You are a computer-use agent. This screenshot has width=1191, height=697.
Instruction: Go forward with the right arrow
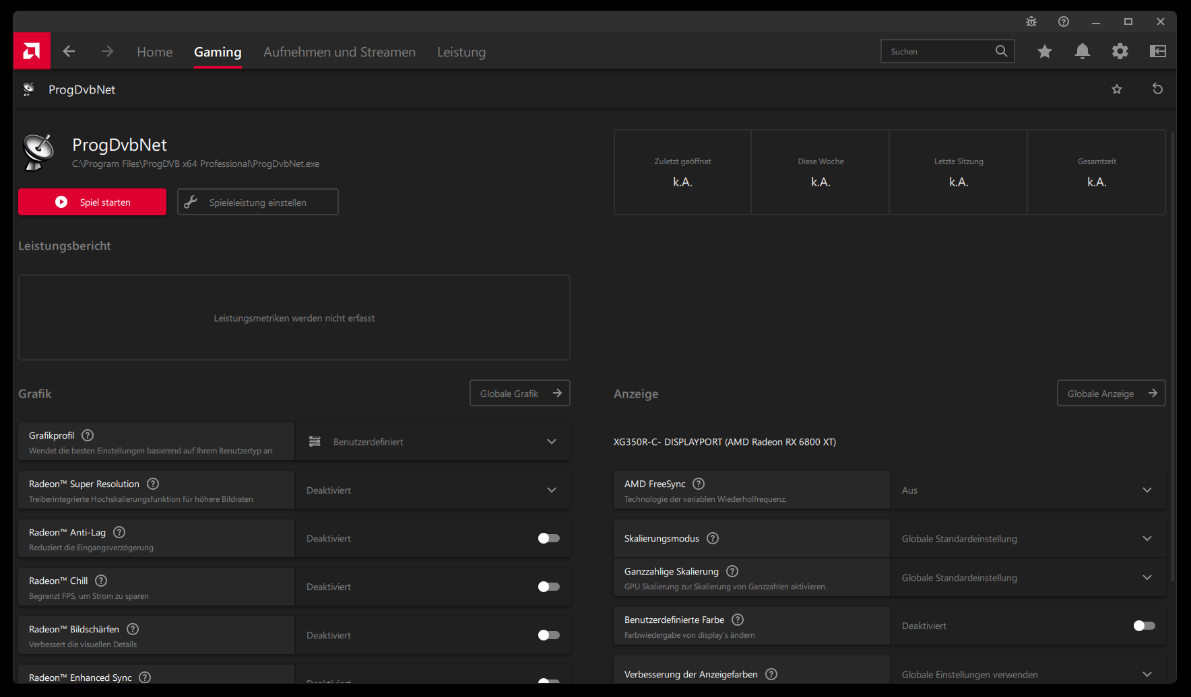pos(108,51)
